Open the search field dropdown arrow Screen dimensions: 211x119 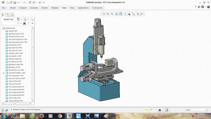pos(21,24)
